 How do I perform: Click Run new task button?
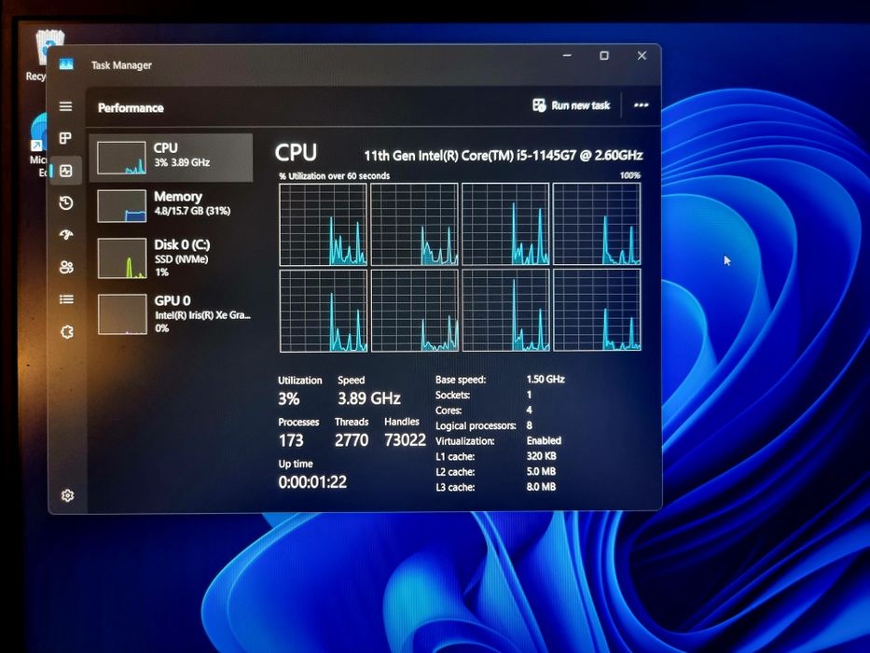[571, 105]
